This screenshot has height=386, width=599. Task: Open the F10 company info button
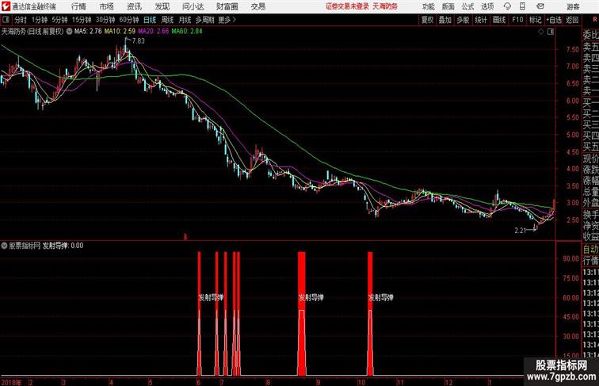point(517,20)
